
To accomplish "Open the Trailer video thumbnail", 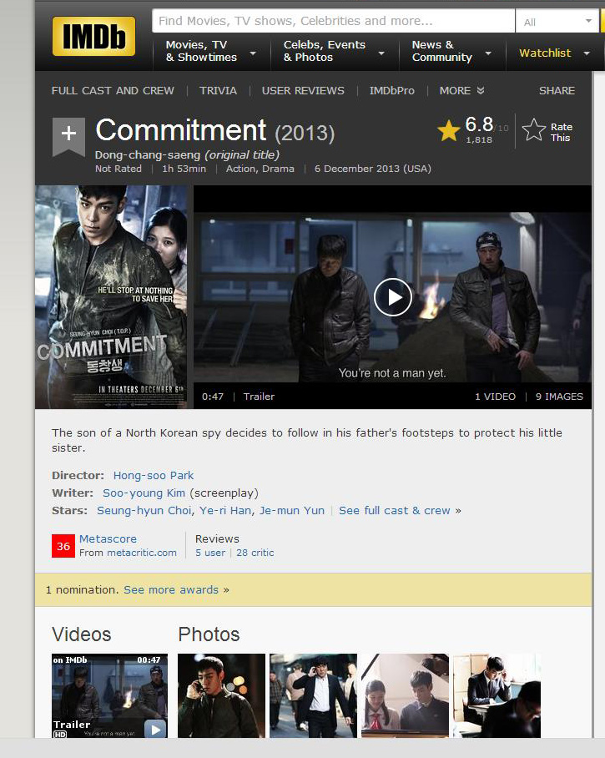I will tap(109, 695).
